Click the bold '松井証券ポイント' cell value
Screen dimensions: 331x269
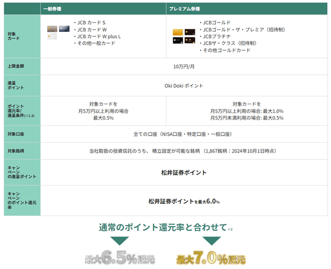[184, 173]
